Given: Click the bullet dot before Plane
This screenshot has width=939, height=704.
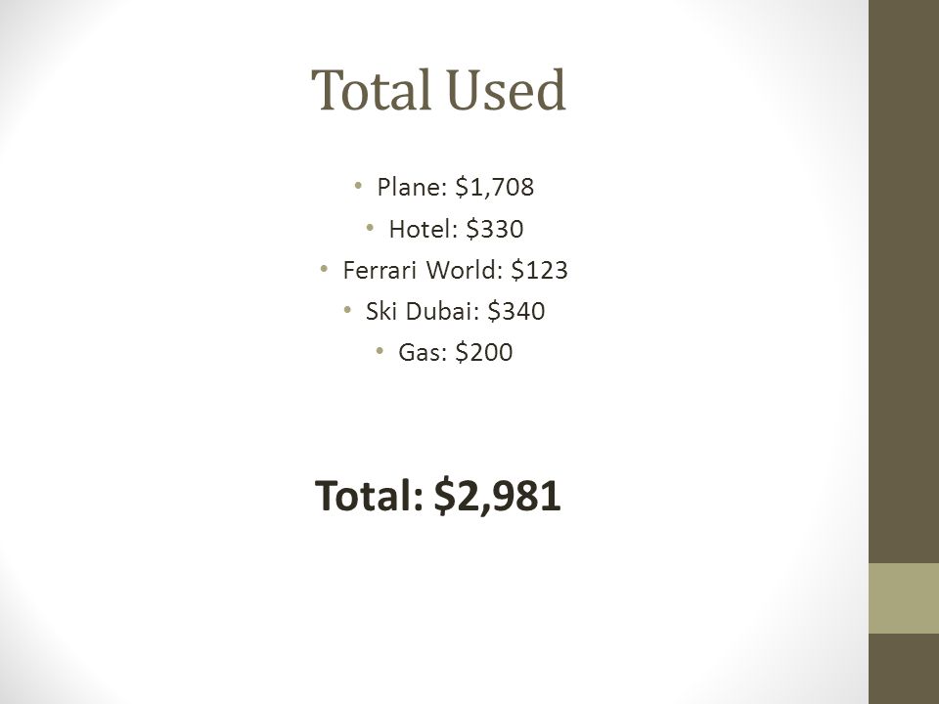Looking at the screenshot, I should pyautogui.click(x=358, y=185).
